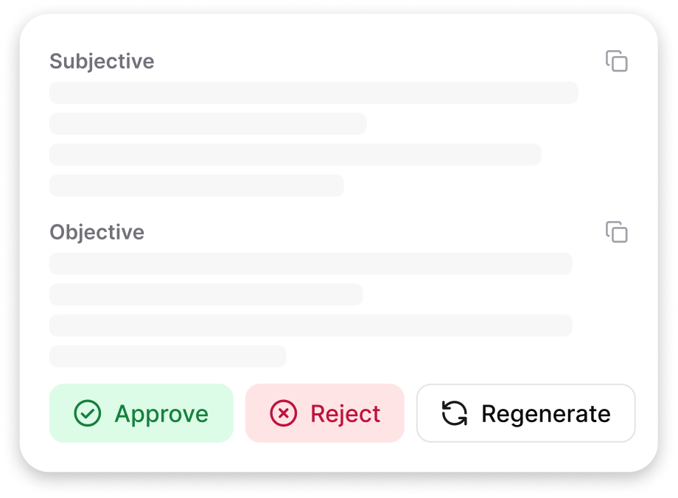
Task: Copy the Objective section text
Action: (617, 232)
